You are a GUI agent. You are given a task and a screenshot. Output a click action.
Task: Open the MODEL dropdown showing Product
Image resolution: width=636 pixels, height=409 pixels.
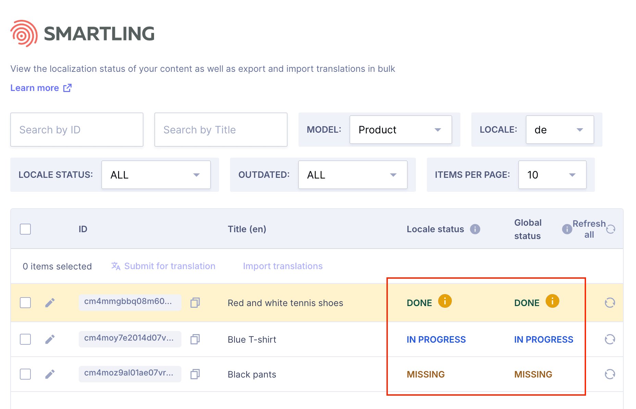400,130
